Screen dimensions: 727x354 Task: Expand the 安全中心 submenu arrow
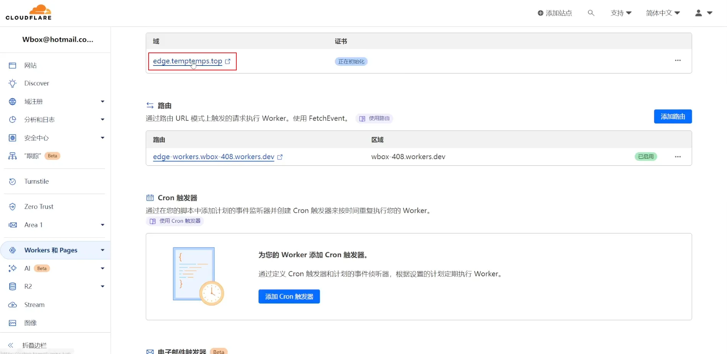coord(103,138)
